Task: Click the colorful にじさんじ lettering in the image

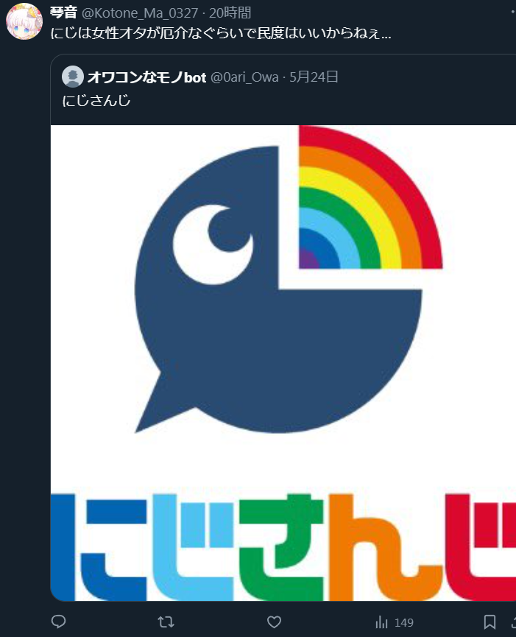Action: pyautogui.click(x=283, y=547)
